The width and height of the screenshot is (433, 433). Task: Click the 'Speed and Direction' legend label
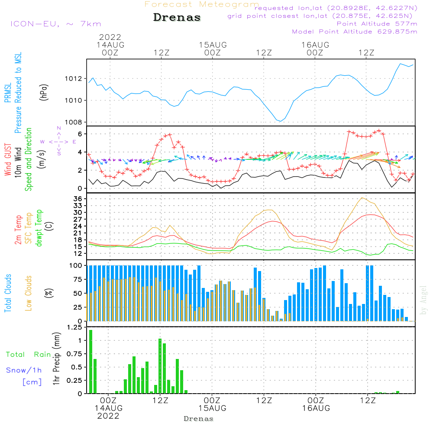(28, 159)
